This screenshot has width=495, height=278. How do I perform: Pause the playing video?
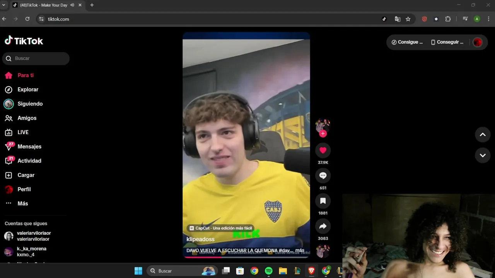tap(246, 145)
